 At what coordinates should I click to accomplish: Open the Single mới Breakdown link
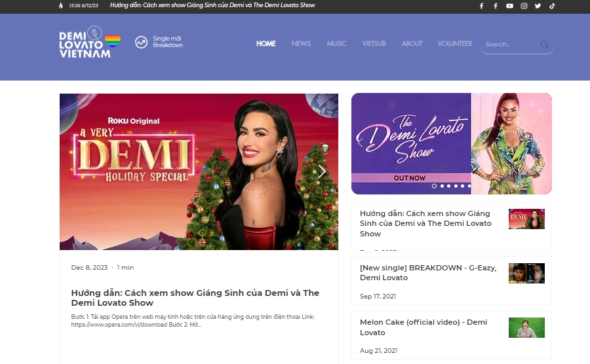coord(168,42)
